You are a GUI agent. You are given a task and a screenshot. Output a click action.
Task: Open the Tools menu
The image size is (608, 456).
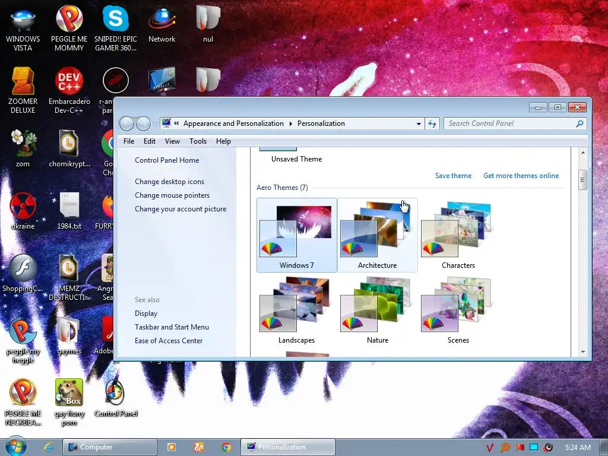point(198,141)
